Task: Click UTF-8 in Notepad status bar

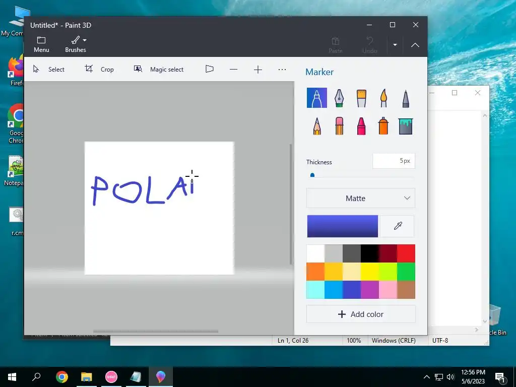Action: click(440, 341)
